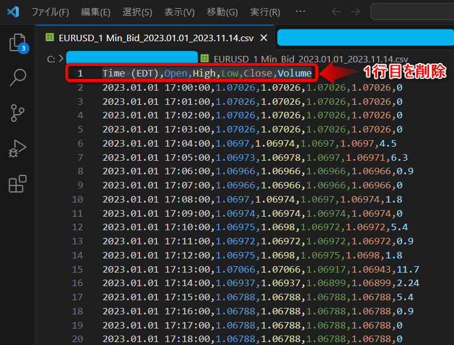Click line 20 with time 17:18:00

point(252,339)
